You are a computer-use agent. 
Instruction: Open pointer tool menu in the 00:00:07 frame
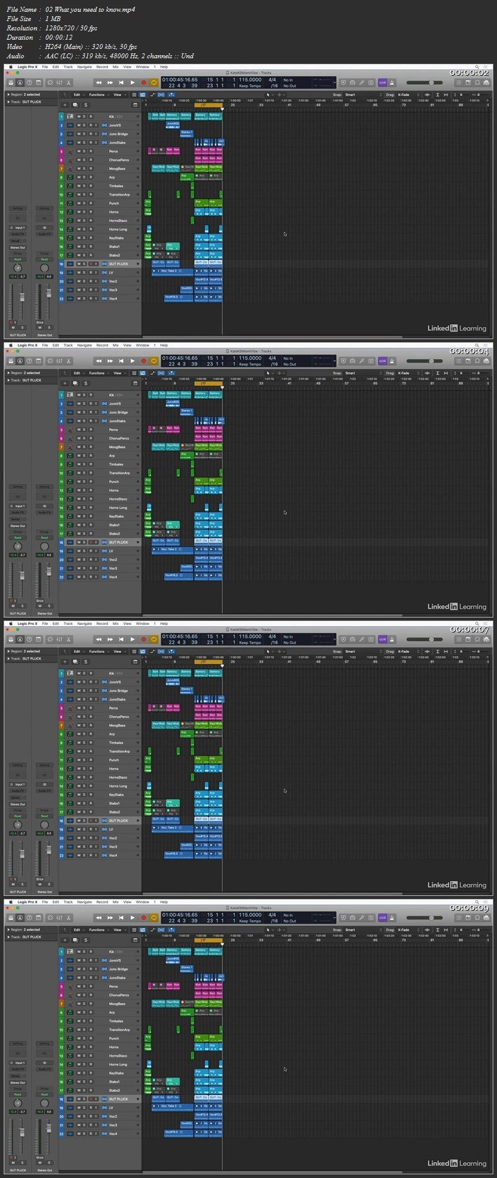tap(269, 652)
